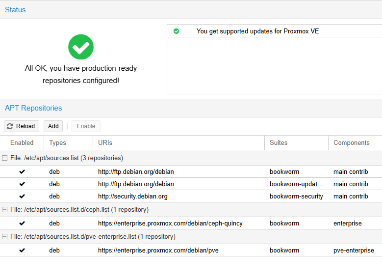The width and height of the screenshot is (382, 280).
Task: Collapse the /etc/apt/sources.list file group
Action: pos(4,158)
